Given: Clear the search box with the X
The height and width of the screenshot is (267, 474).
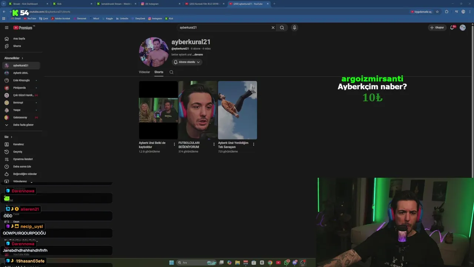Looking at the screenshot, I should (273, 27).
